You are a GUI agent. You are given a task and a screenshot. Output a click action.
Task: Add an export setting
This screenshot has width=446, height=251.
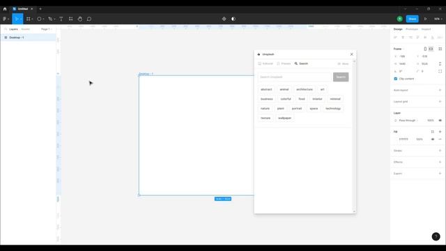(x=440, y=174)
